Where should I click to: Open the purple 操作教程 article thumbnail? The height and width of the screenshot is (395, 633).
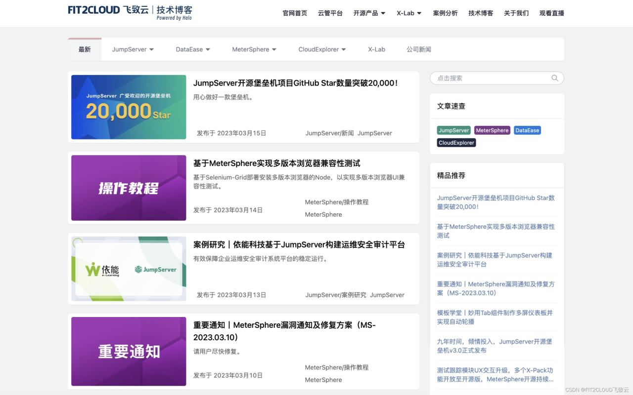(x=129, y=188)
